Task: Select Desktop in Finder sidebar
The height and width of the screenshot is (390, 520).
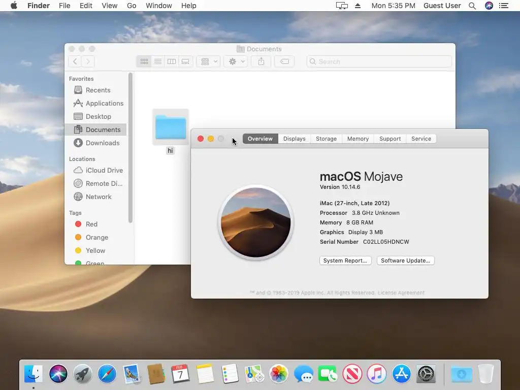Action: click(x=96, y=117)
